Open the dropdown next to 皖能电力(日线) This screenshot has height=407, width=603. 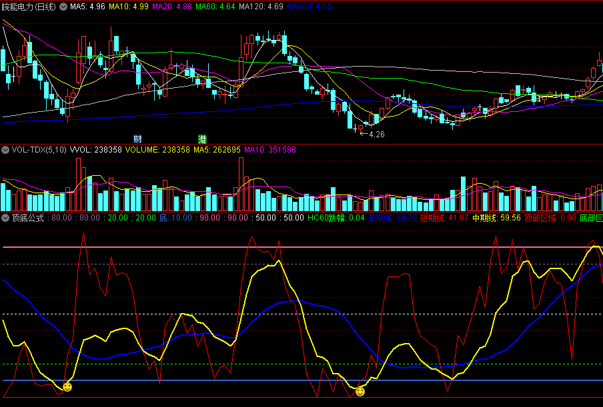click(x=63, y=7)
